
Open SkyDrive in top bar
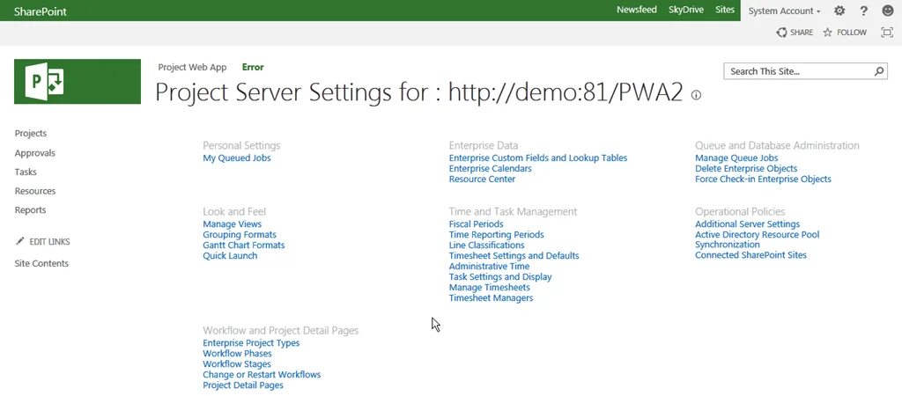click(685, 10)
